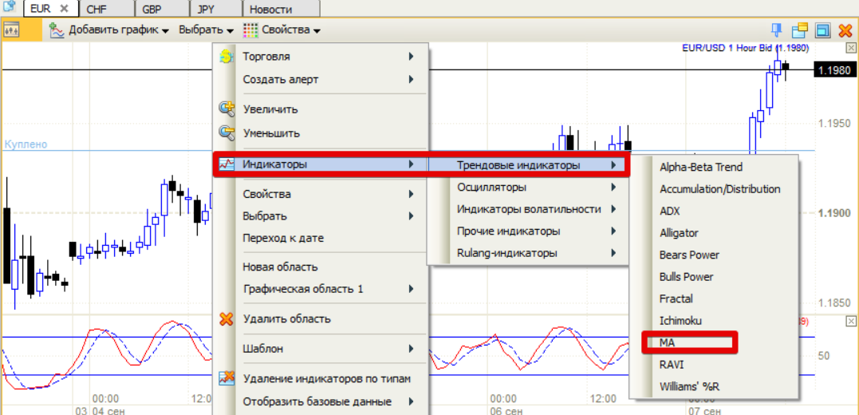This screenshot has width=859, height=415.
Task: Switch to the Новости tab
Action: [270, 10]
